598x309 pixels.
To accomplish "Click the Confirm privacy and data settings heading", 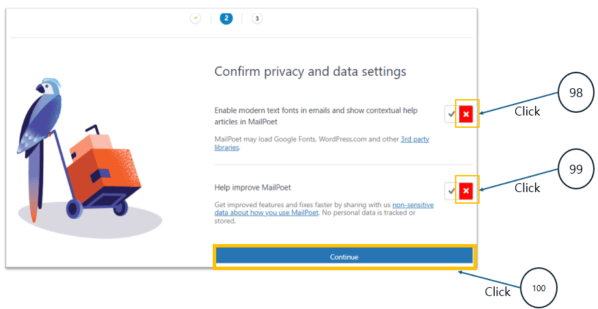I will click(310, 71).
